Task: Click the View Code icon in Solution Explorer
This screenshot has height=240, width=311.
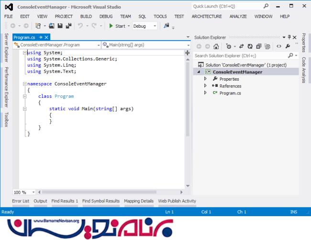Action: (x=279, y=46)
